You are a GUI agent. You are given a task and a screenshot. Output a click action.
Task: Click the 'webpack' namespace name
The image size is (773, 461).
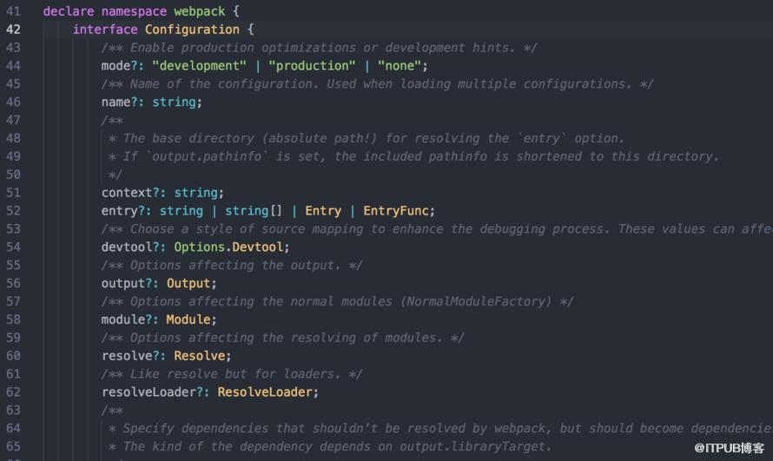click(x=199, y=11)
